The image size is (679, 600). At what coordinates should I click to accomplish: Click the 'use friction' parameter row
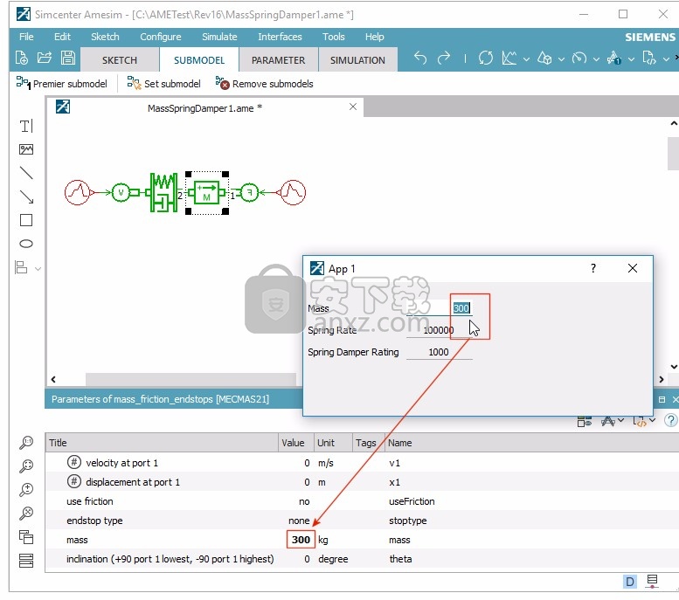[x=362, y=501]
